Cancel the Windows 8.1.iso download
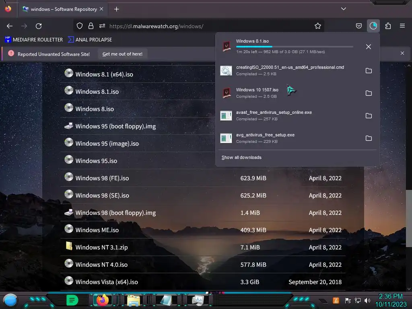This screenshot has height=309, width=412. (x=369, y=47)
